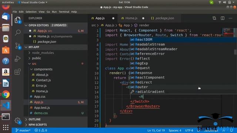Click the errors and warnings status indicator
Viewport: 237px width, 133px height.
(41, 130)
